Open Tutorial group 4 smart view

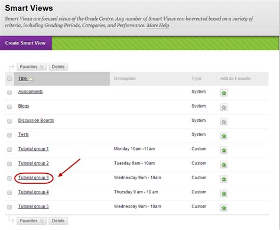[x=33, y=192]
